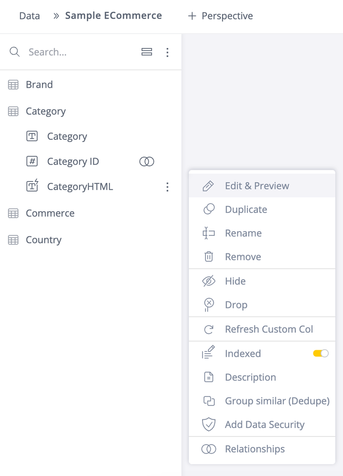Collapse the Category table

click(45, 111)
